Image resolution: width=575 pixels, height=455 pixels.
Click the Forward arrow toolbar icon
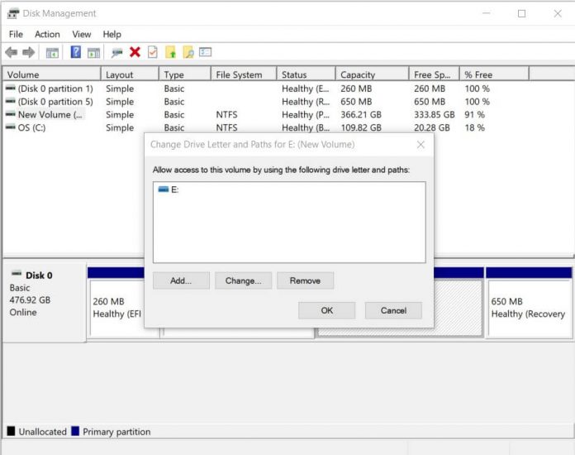click(x=29, y=52)
